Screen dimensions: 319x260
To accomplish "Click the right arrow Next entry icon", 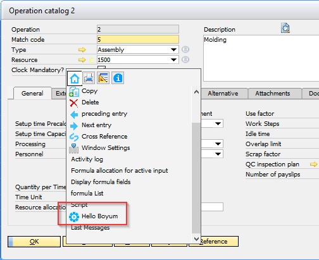I will [74, 126].
